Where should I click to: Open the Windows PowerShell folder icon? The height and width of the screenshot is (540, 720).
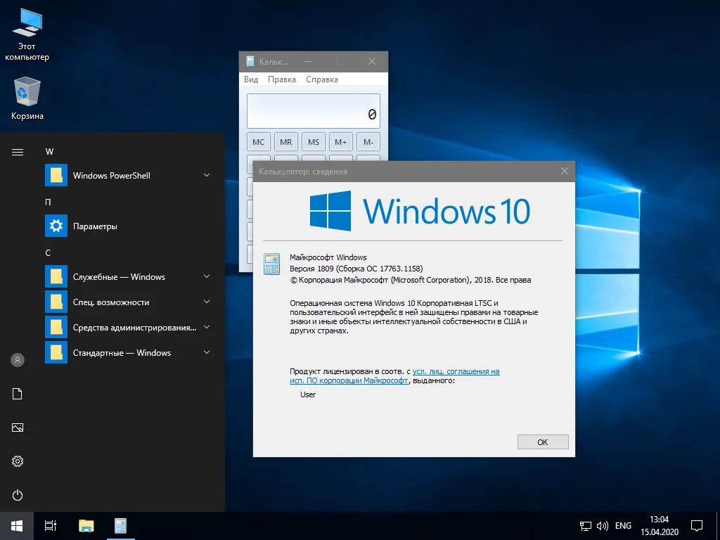[56, 175]
